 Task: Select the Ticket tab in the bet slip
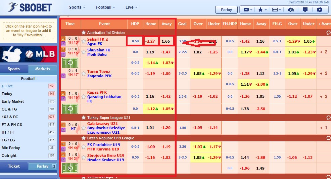[x=14, y=166]
